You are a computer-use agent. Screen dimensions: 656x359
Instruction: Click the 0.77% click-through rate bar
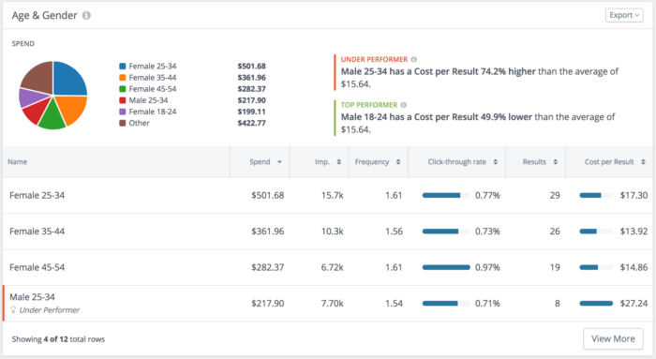click(446, 195)
